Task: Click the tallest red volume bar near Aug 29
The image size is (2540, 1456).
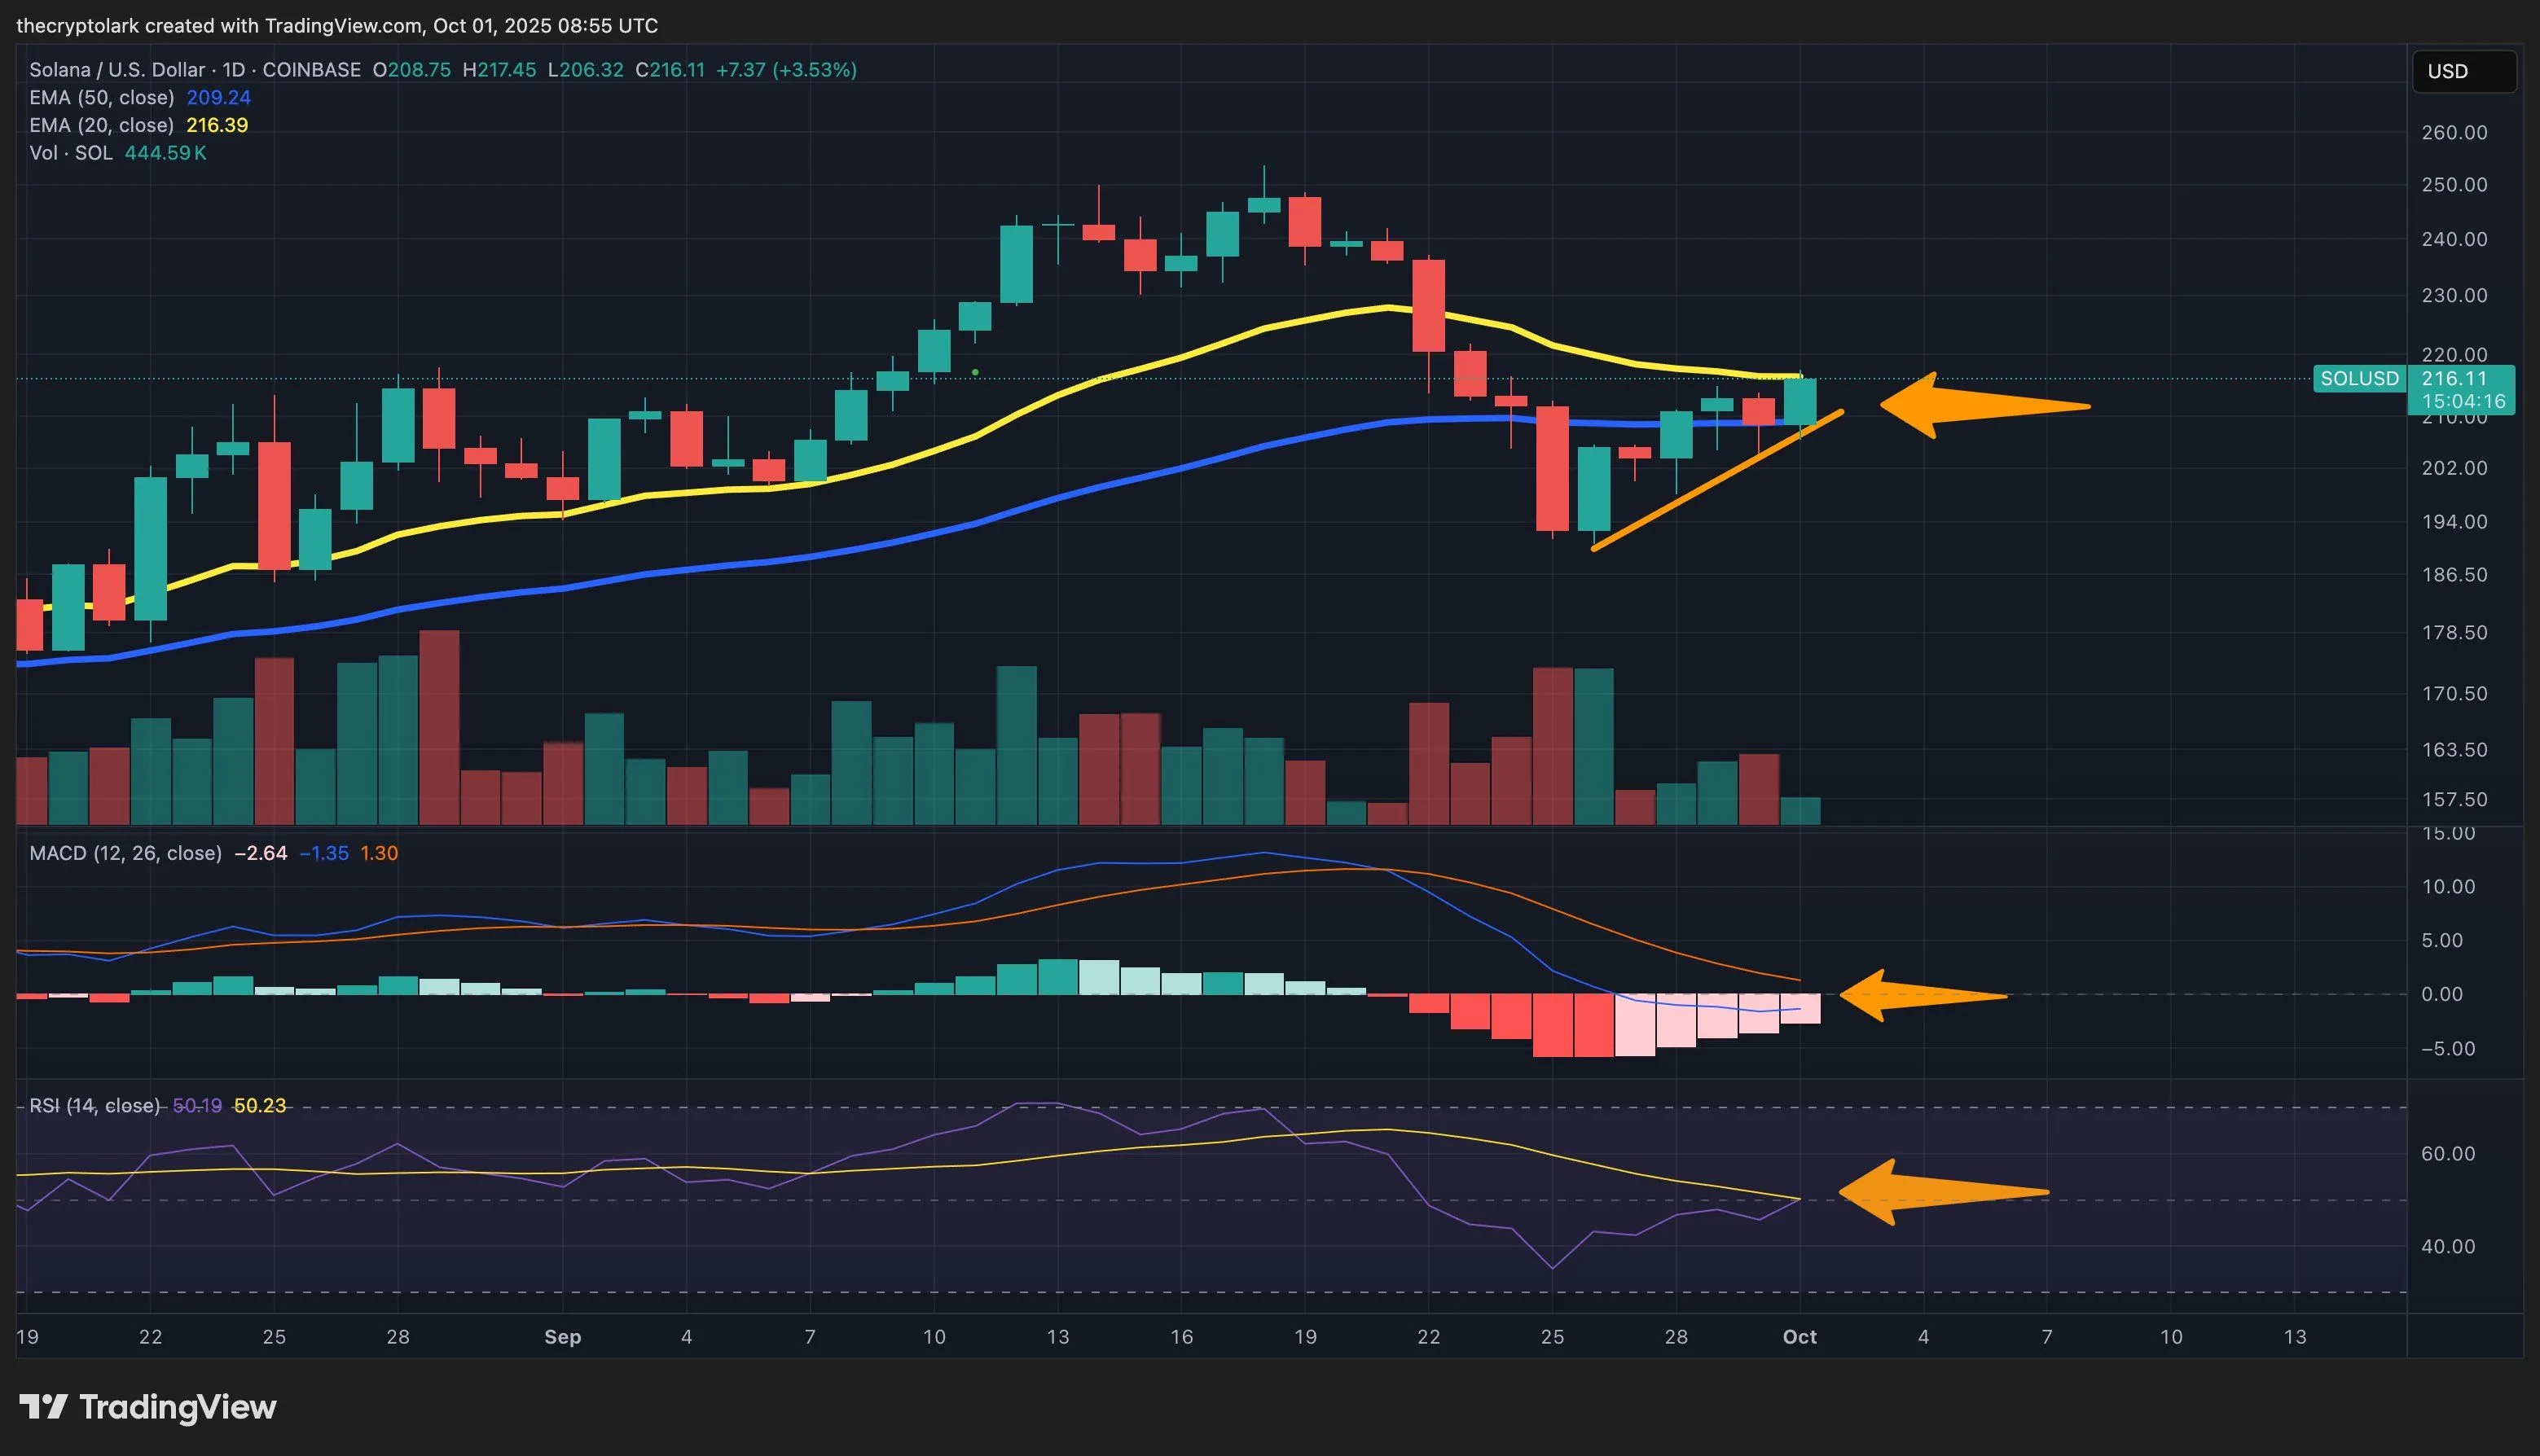Action: click(x=439, y=727)
